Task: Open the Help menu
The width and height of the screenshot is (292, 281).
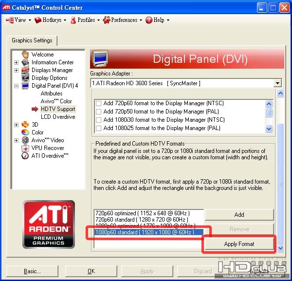Action: click(x=159, y=20)
